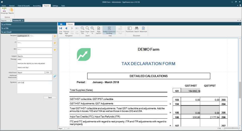Adjust the zoom slider at bottom right
The image size is (242, 131).
233,128
